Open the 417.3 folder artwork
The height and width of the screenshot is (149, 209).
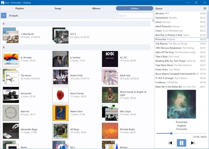point(60,35)
